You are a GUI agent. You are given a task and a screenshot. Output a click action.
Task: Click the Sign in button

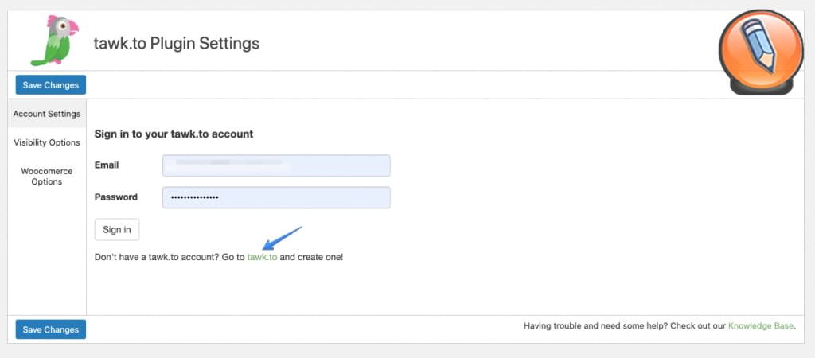(x=117, y=230)
